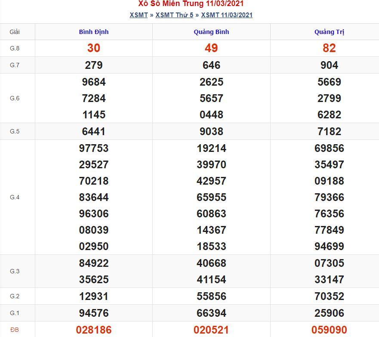Click the number 14367
The height and width of the screenshot is (337, 379).
[211, 230]
